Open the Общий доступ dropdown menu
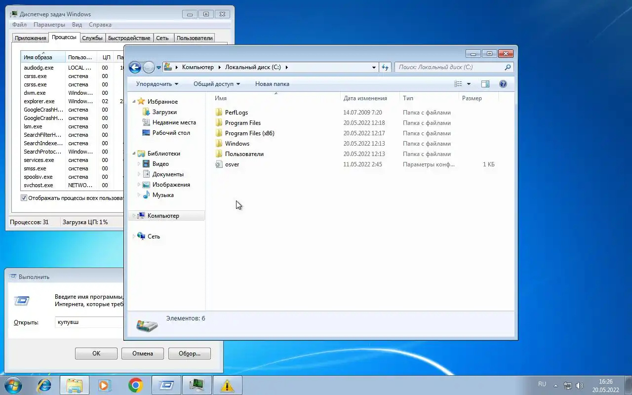 (217, 84)
